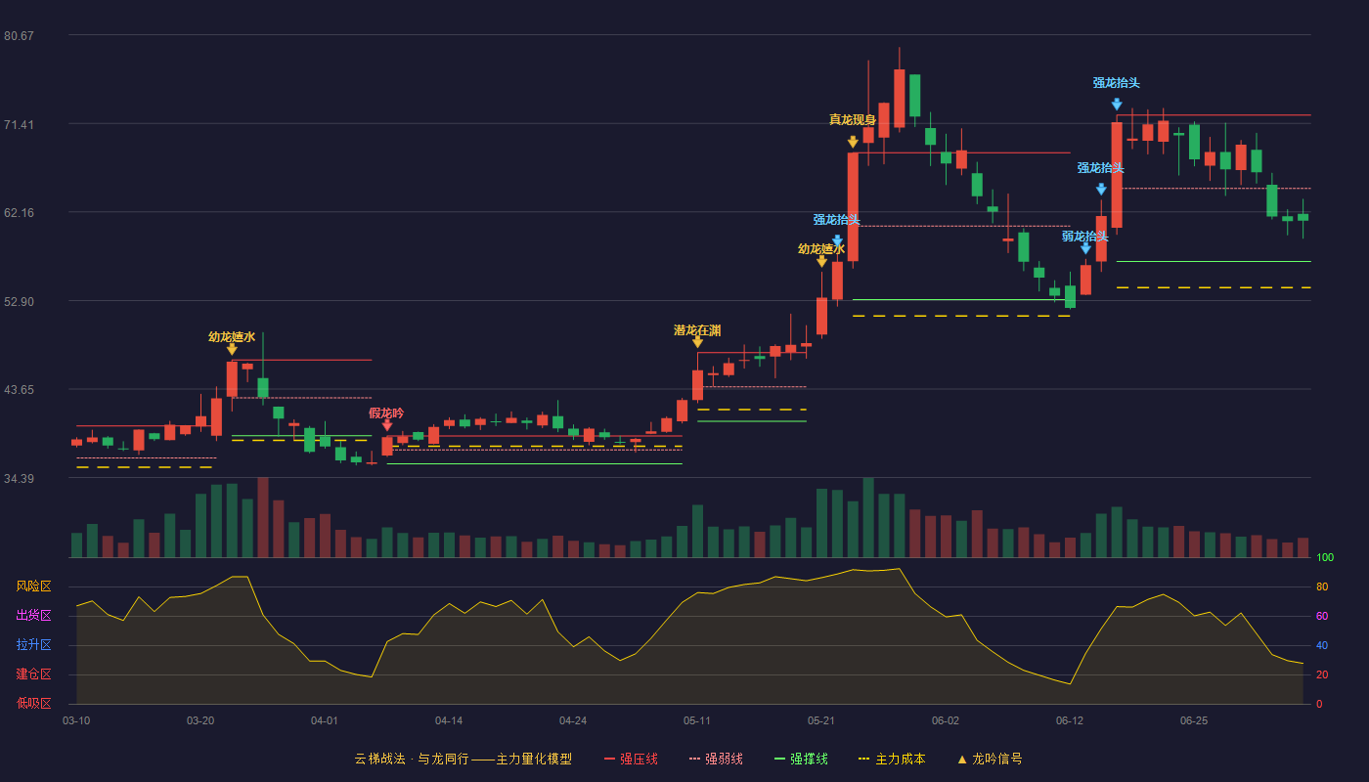Click the 潜龙在渊 yellow arrow marker
The image size is (1369, 782).
(x=697, y=342)
